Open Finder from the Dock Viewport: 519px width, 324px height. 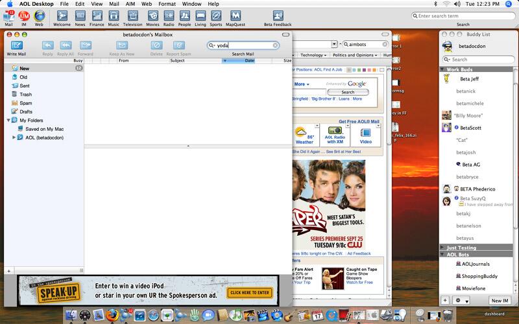71,315
